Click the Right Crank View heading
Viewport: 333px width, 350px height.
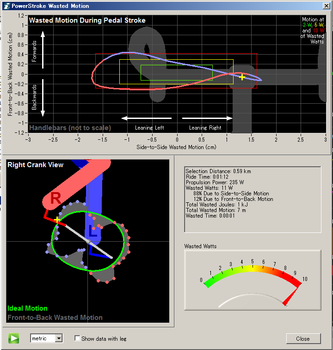(36, 165)
